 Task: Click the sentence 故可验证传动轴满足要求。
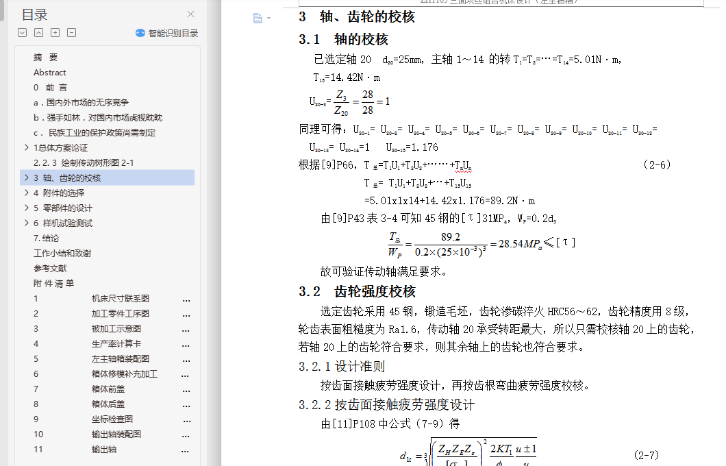(384, 271)
